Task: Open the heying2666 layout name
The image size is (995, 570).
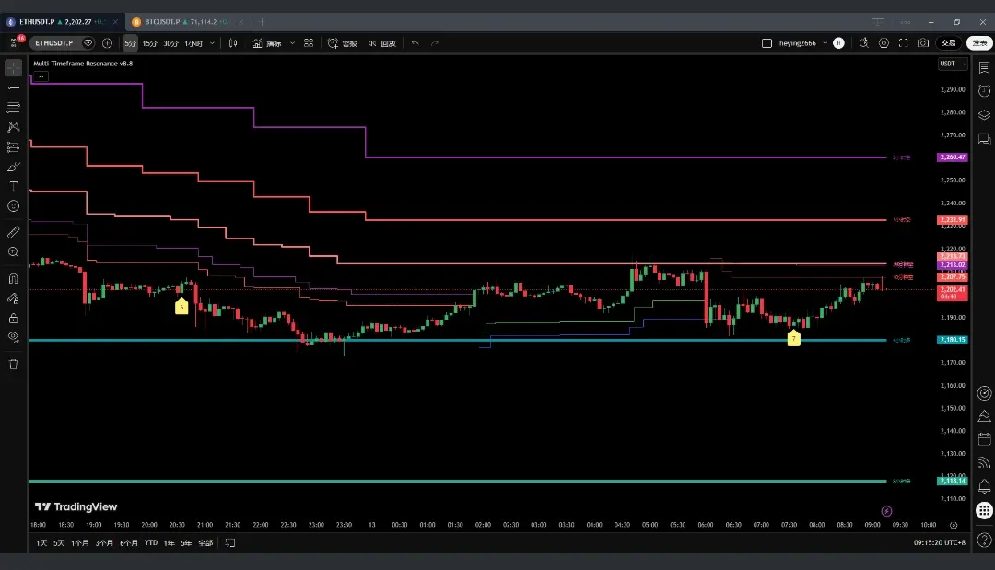Action: 797,43
